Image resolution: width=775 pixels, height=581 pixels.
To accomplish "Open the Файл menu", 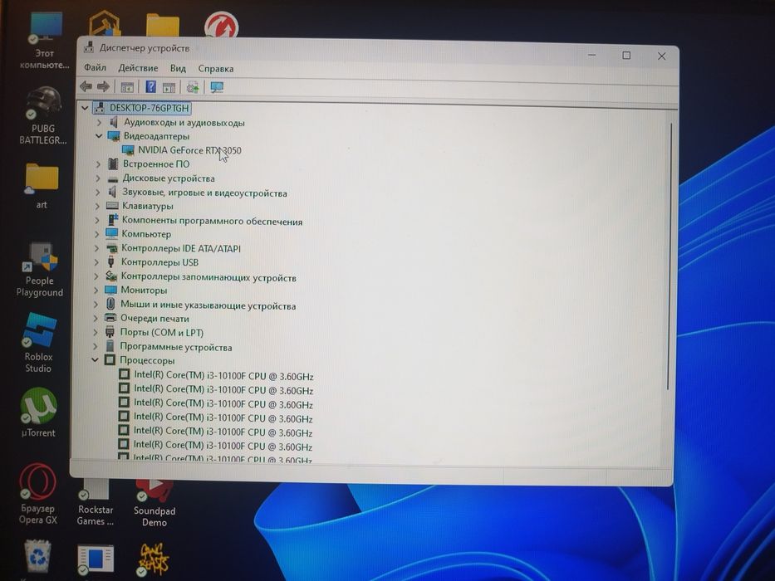I will point(95,68).
